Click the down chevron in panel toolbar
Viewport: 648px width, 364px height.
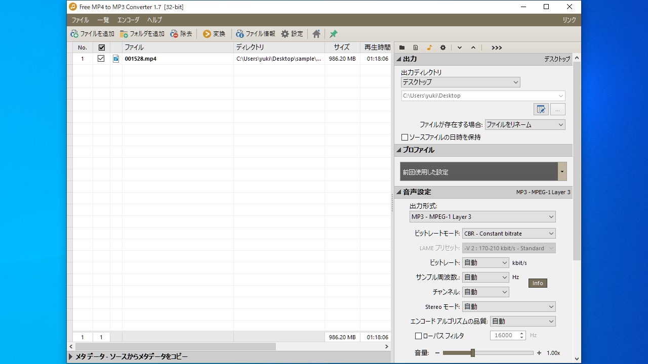click(x=460, y=48)
